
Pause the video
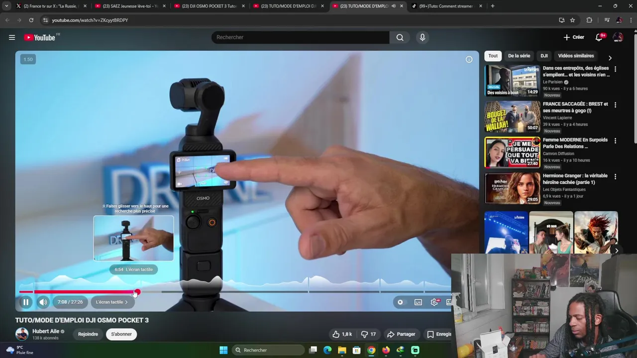[26, 302]
